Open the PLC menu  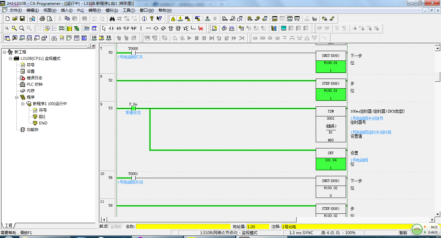(80, 10)
